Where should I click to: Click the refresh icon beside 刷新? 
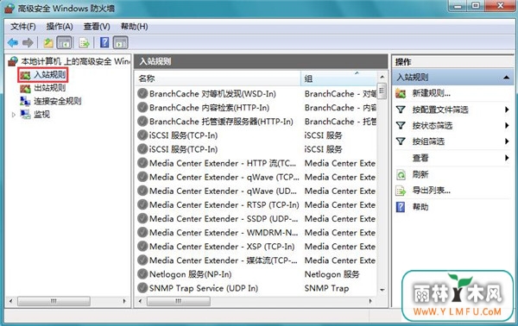pos(401,174)
